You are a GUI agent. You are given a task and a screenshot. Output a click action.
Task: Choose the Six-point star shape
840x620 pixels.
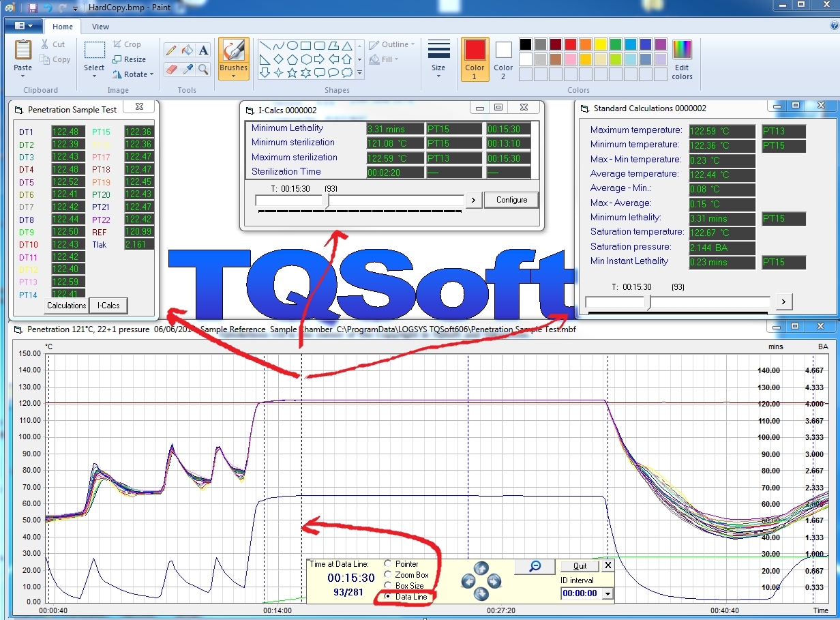pyautogui.click(x=305, y=73)
